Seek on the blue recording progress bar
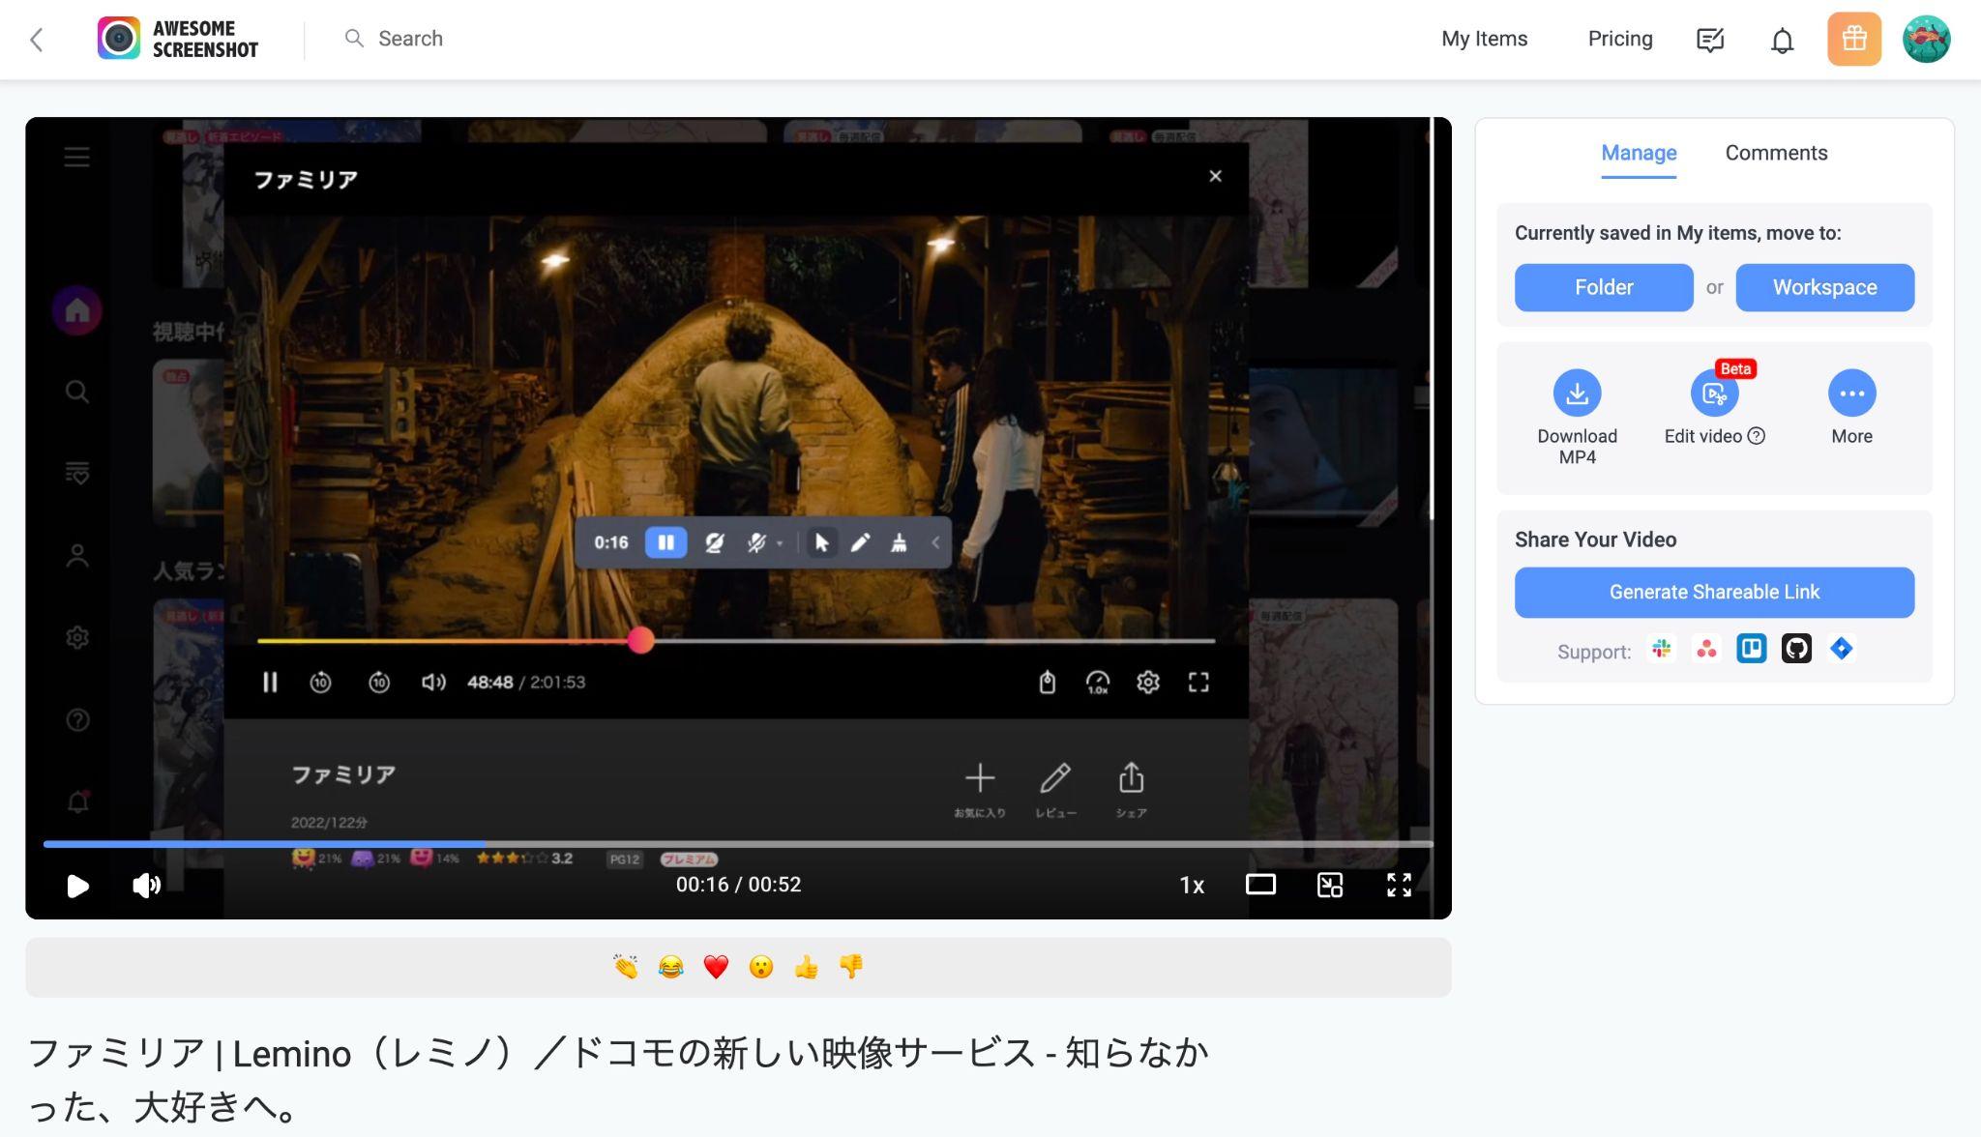 tap(738, 844)
